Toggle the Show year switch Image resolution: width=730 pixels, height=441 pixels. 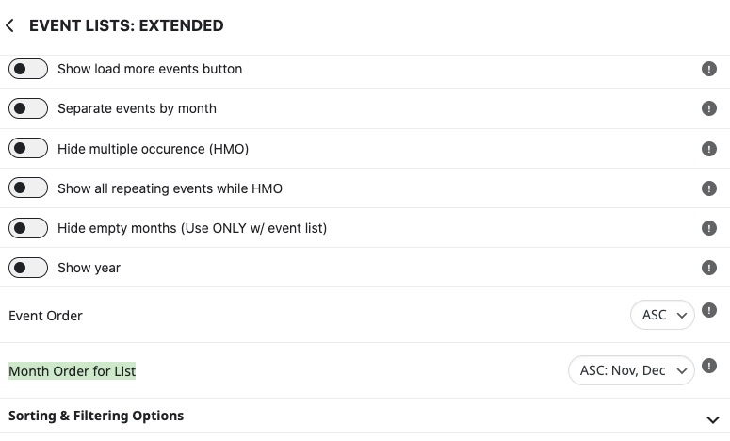tap(28, 268)
